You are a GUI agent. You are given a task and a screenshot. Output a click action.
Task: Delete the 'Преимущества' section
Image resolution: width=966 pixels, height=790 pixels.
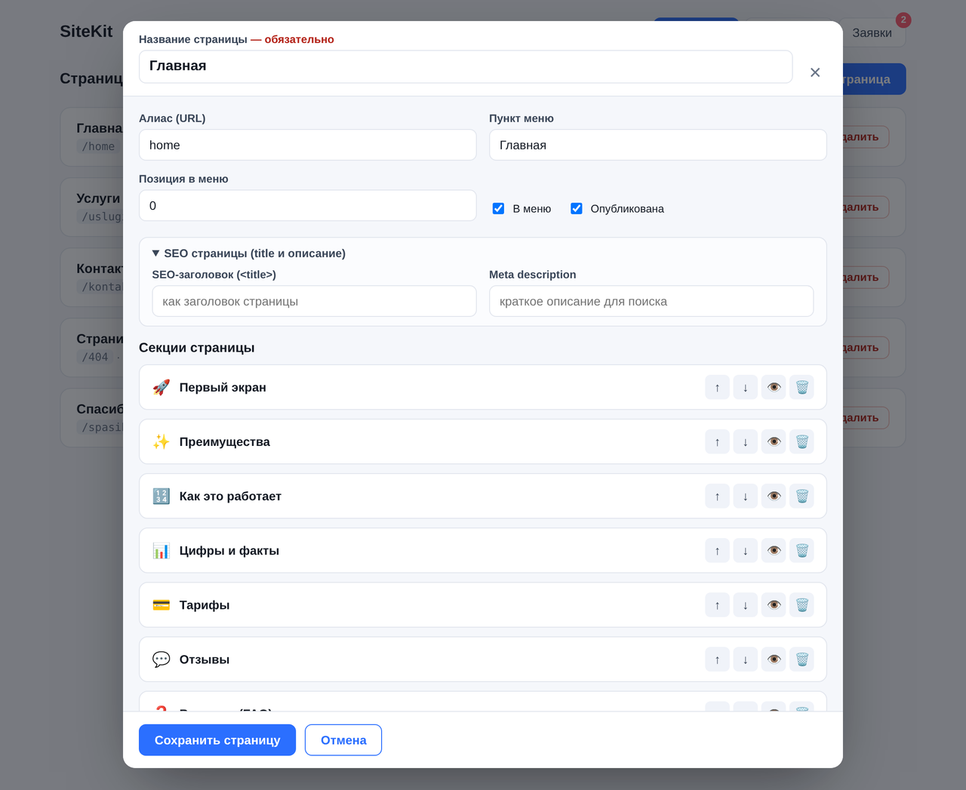point(801,441)
